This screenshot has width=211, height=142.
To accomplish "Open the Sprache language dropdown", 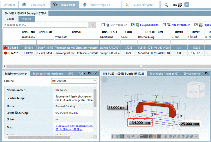I will click(x=95, y=81).
